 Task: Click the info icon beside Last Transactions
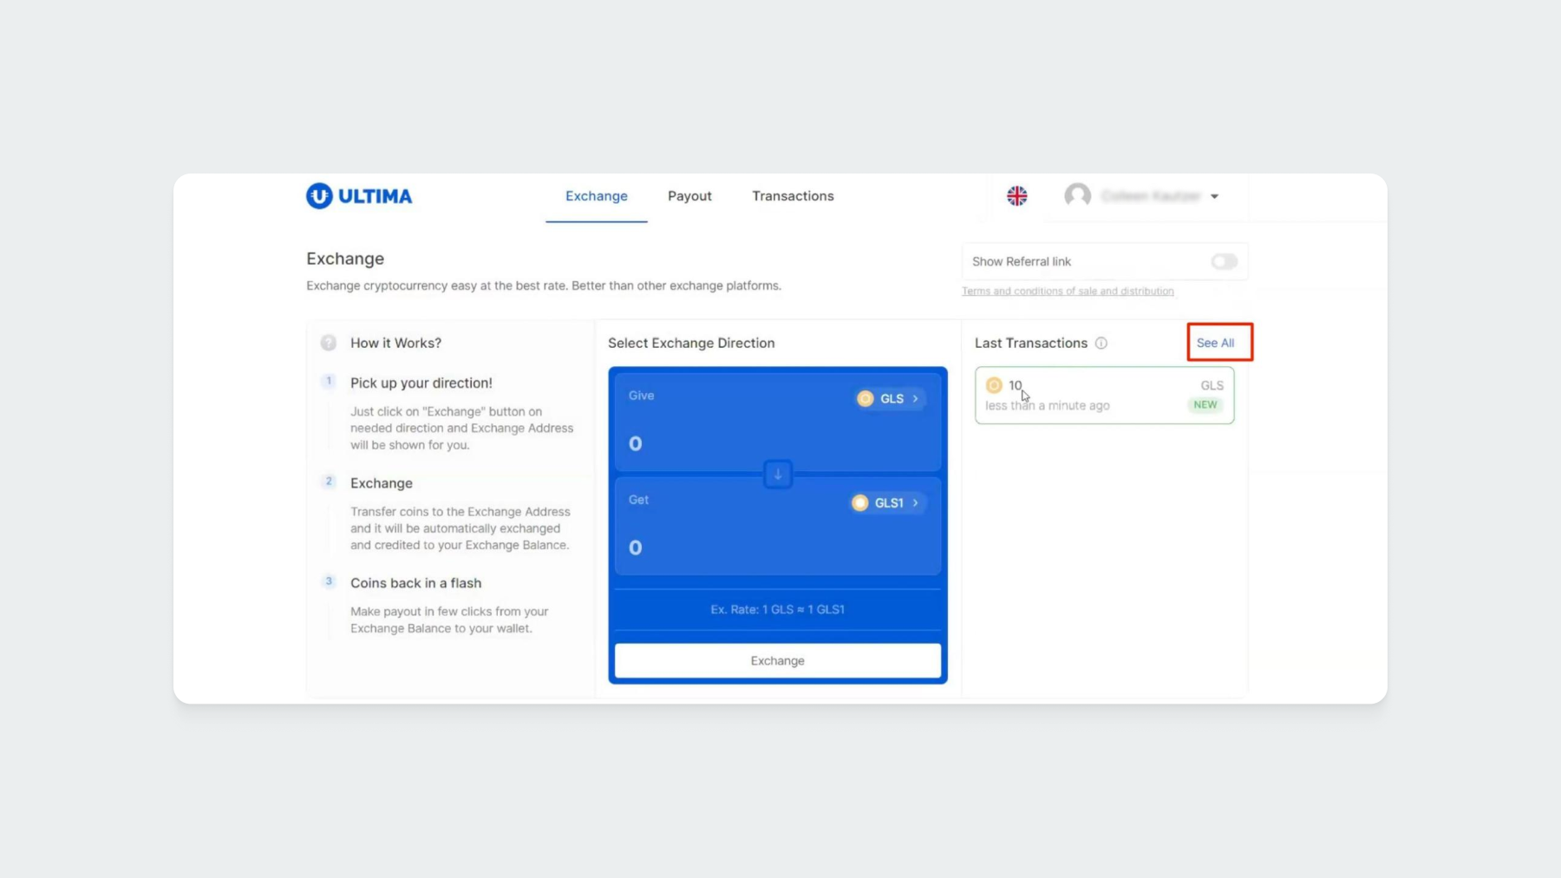tap(1101, 344)
